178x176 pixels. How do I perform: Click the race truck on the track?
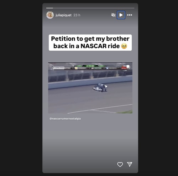tap(100, 88)
